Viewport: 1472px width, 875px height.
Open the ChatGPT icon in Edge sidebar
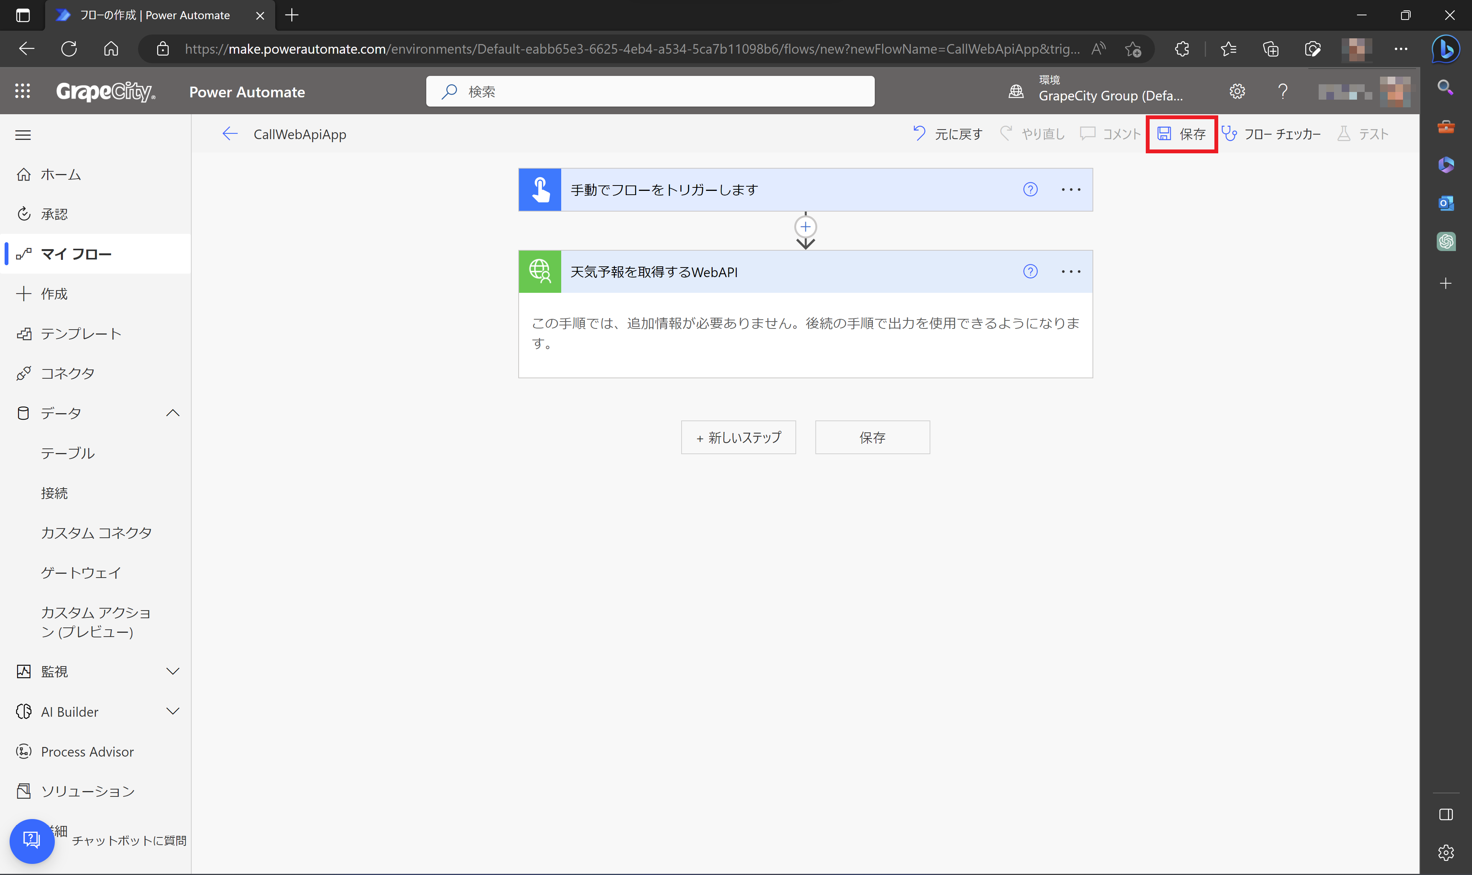click(1446, 242)
